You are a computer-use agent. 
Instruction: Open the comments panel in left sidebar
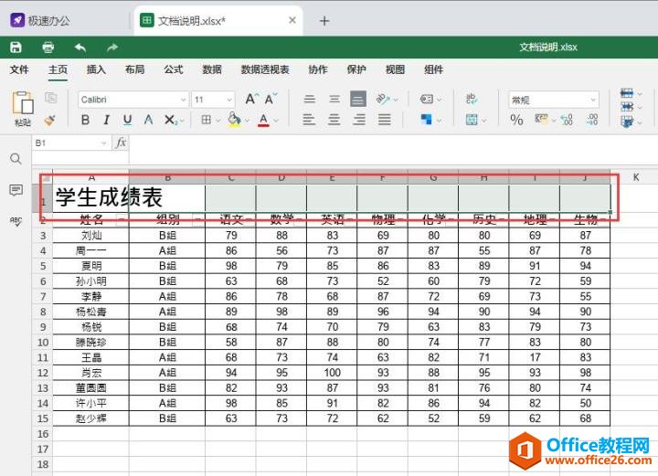pyautogui.click(x=16, y=190)
